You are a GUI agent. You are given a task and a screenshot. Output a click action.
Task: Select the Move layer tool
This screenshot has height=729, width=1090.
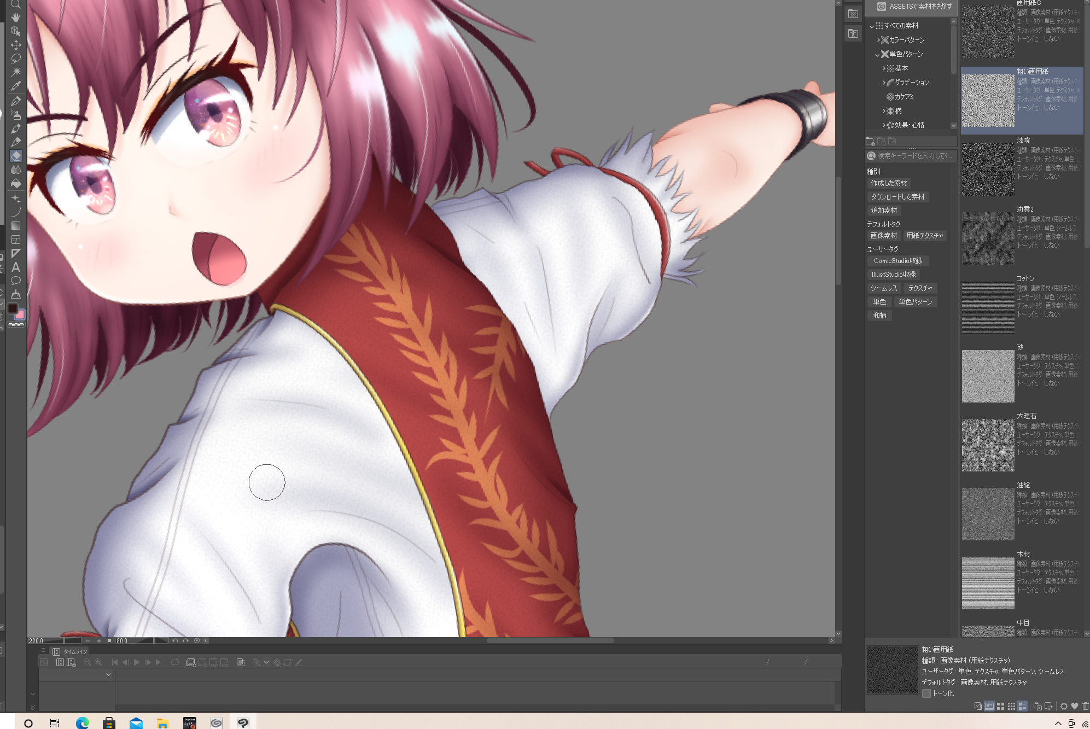[16, 45]
